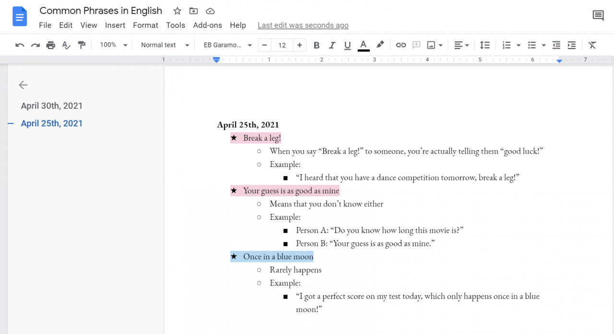Click the Increase indent icon
The image size is (614, 334).
pos(571,45)
